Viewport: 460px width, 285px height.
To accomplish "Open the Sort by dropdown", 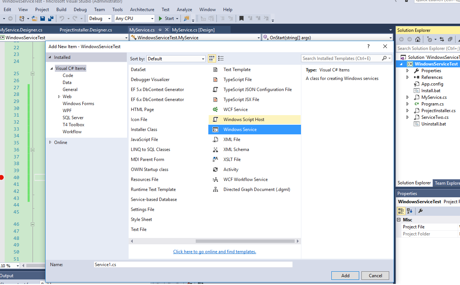I will point(176,58).
